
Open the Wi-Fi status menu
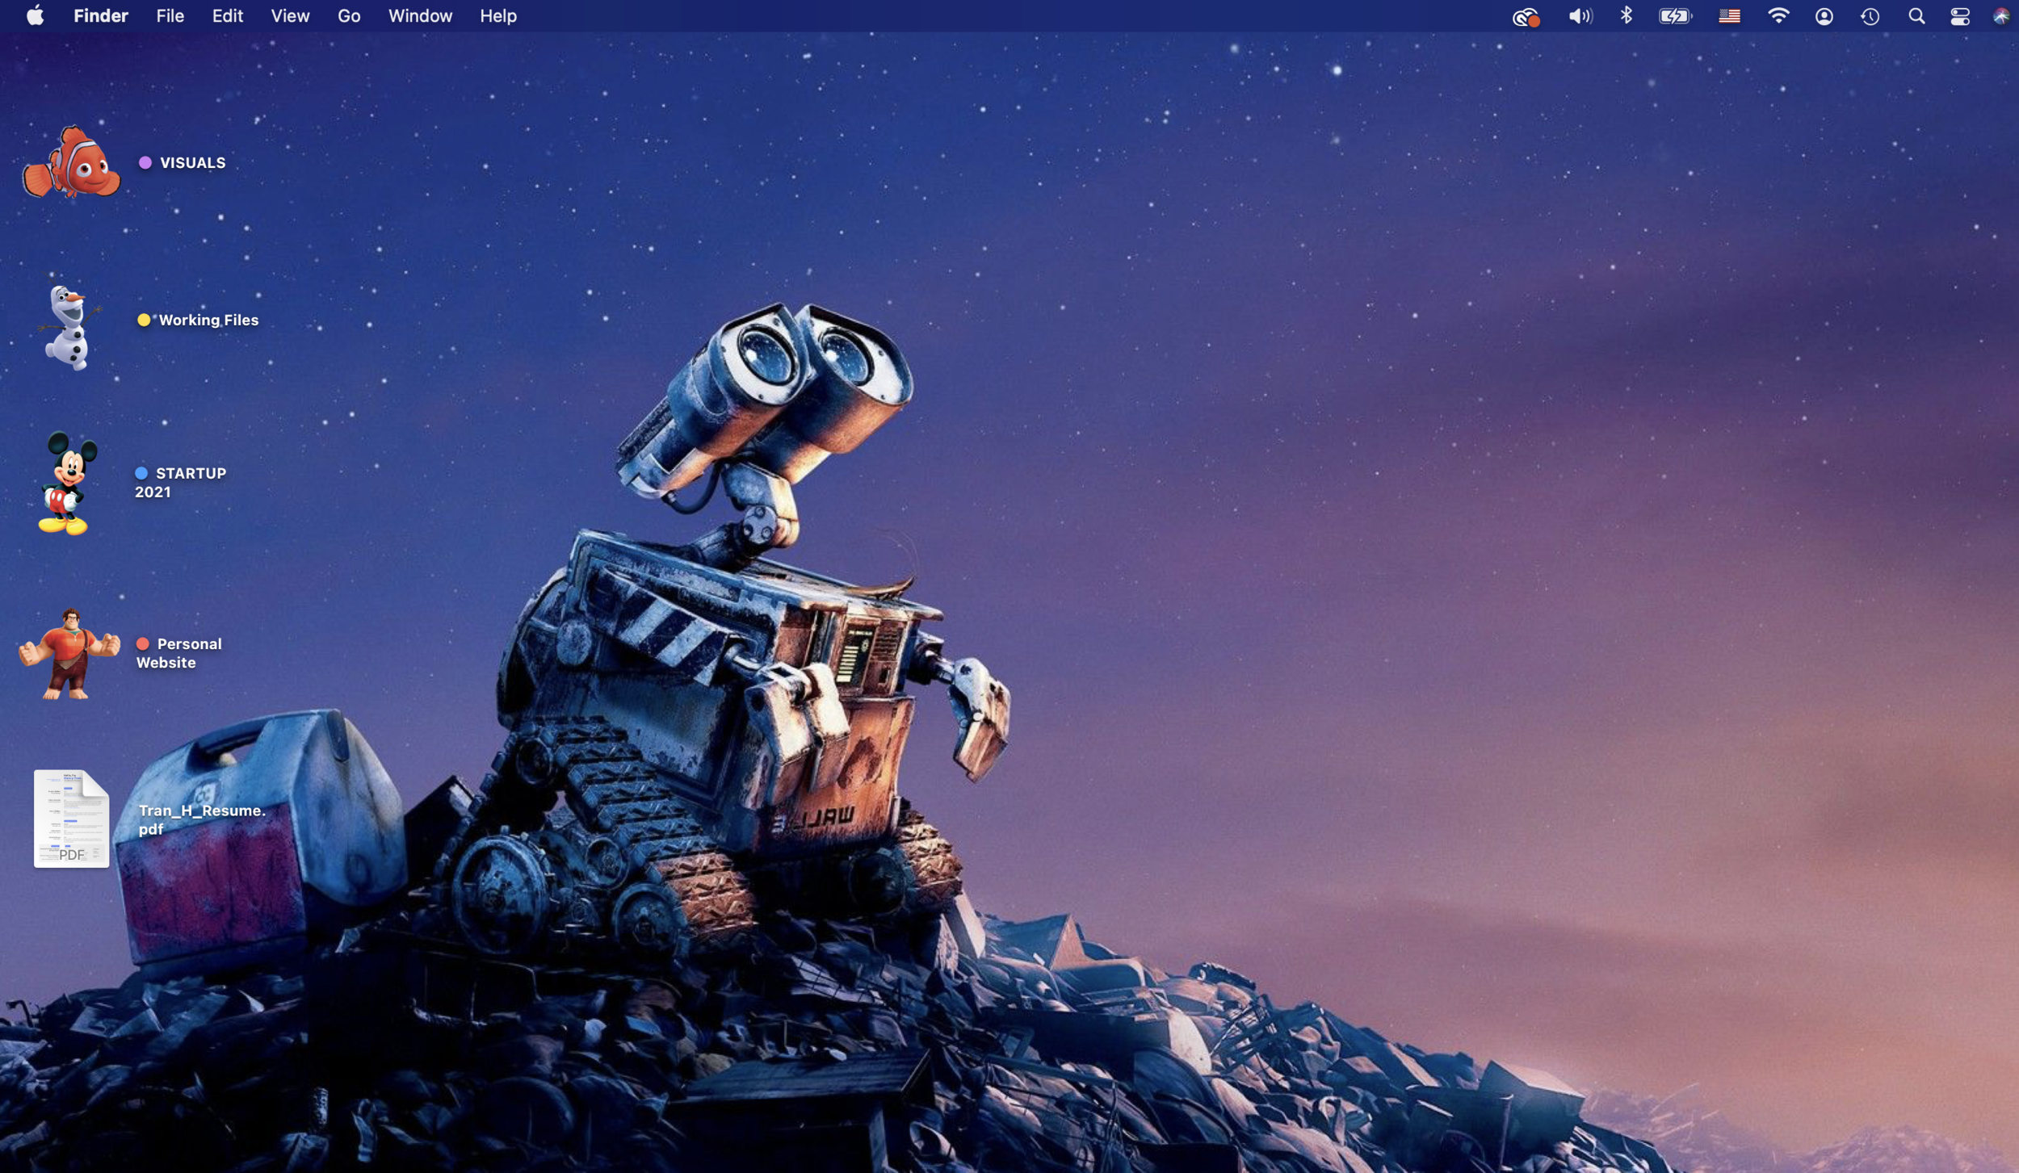(x=1778, y=16)
